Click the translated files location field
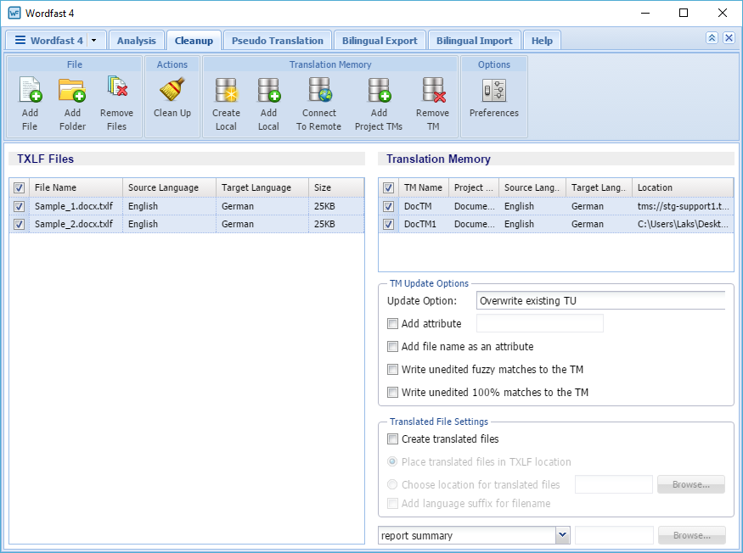Viewport: 743px width, 553px height. [x=614, y=484]
